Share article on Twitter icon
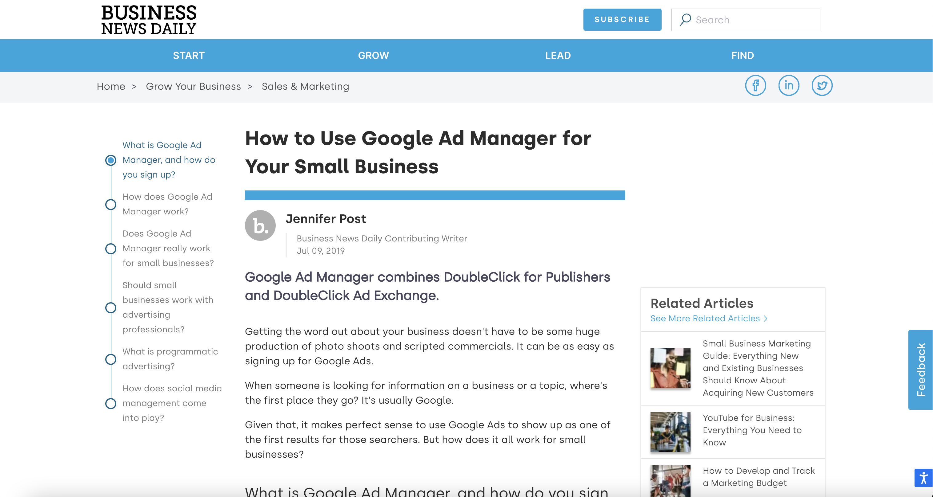The image size is (933, 497). tap(822, 86)
